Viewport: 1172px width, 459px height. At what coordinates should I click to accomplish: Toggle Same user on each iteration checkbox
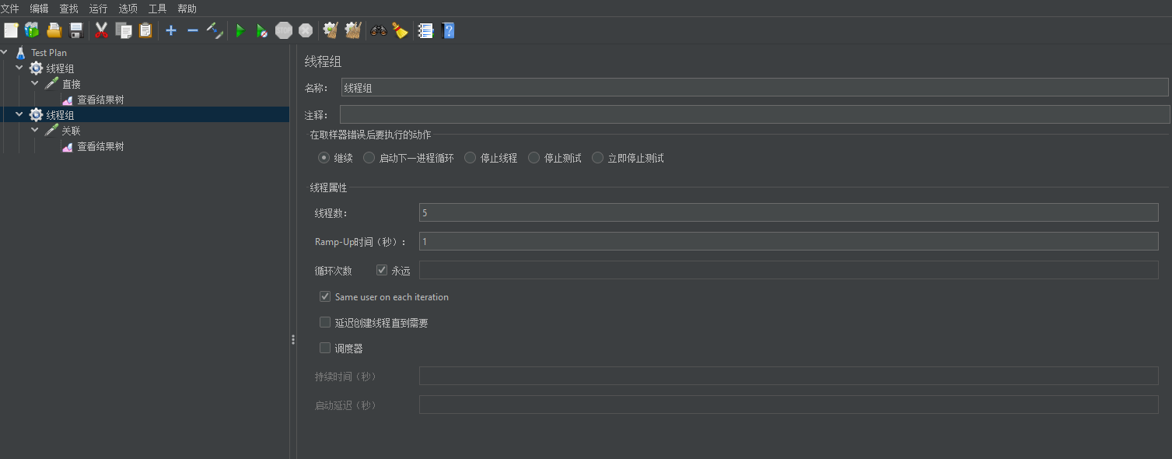[325, 296]
